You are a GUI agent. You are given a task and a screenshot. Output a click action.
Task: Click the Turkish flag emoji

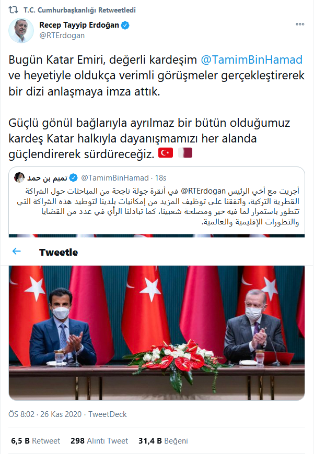[166, 153]
